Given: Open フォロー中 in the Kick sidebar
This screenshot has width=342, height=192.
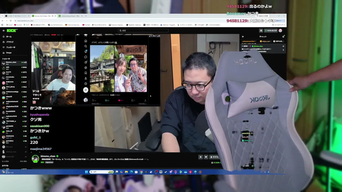Looking at the screenshot, I should point(9,47).
